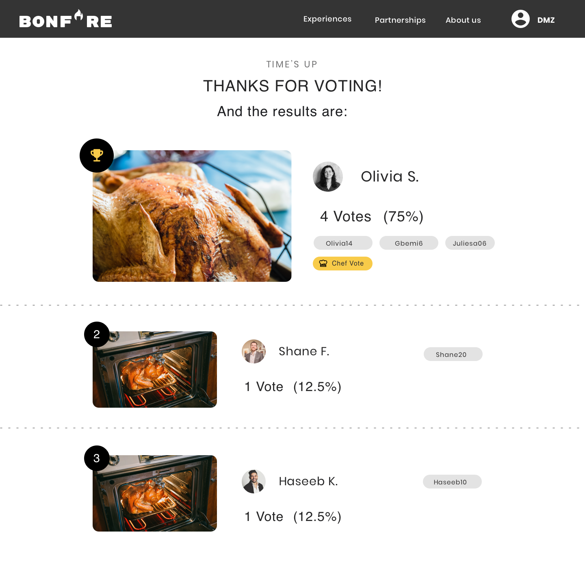The height and width of the screenshot is (562, 585).
Task: Click the gold trophy winner badge
Action: pos(97,156)
